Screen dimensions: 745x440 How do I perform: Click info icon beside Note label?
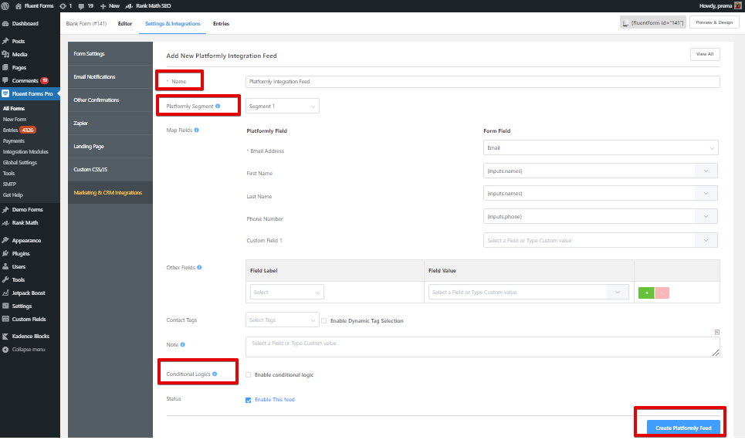(182, 344)
